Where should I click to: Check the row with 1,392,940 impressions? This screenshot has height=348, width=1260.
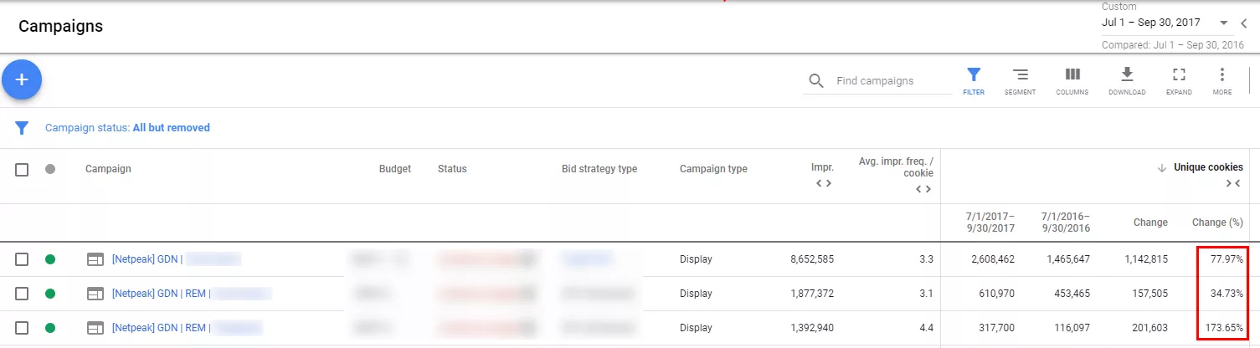(22, 327)
